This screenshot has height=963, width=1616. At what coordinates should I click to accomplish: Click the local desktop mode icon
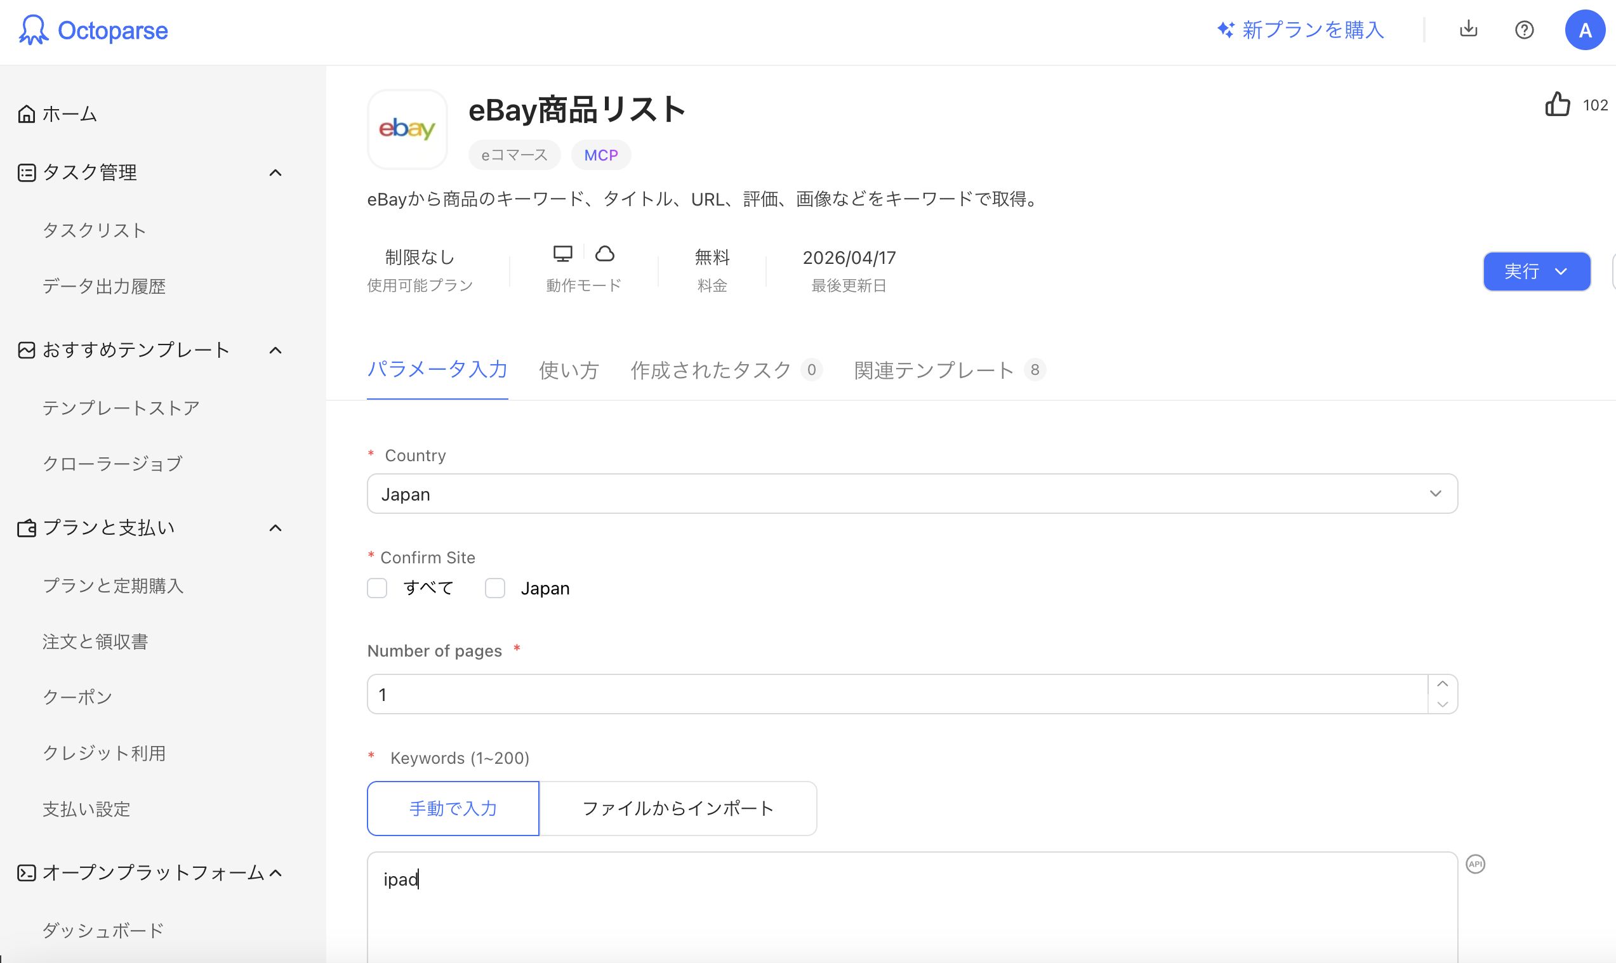click(562, 254)
